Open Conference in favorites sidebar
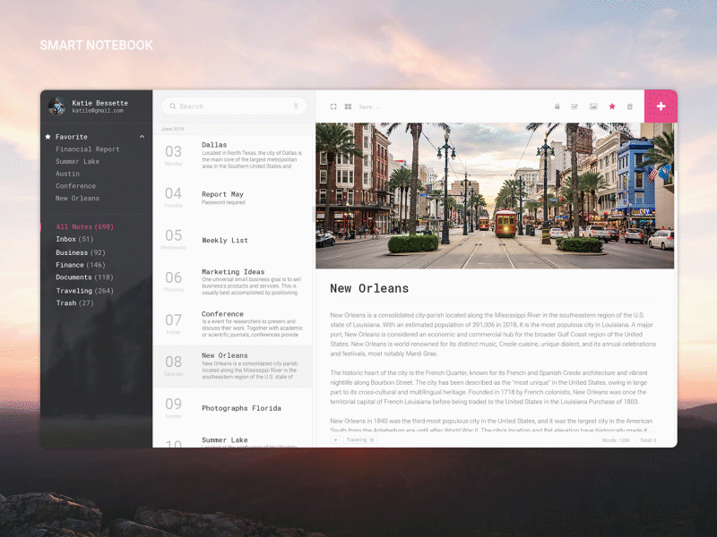 pos(75,186)
